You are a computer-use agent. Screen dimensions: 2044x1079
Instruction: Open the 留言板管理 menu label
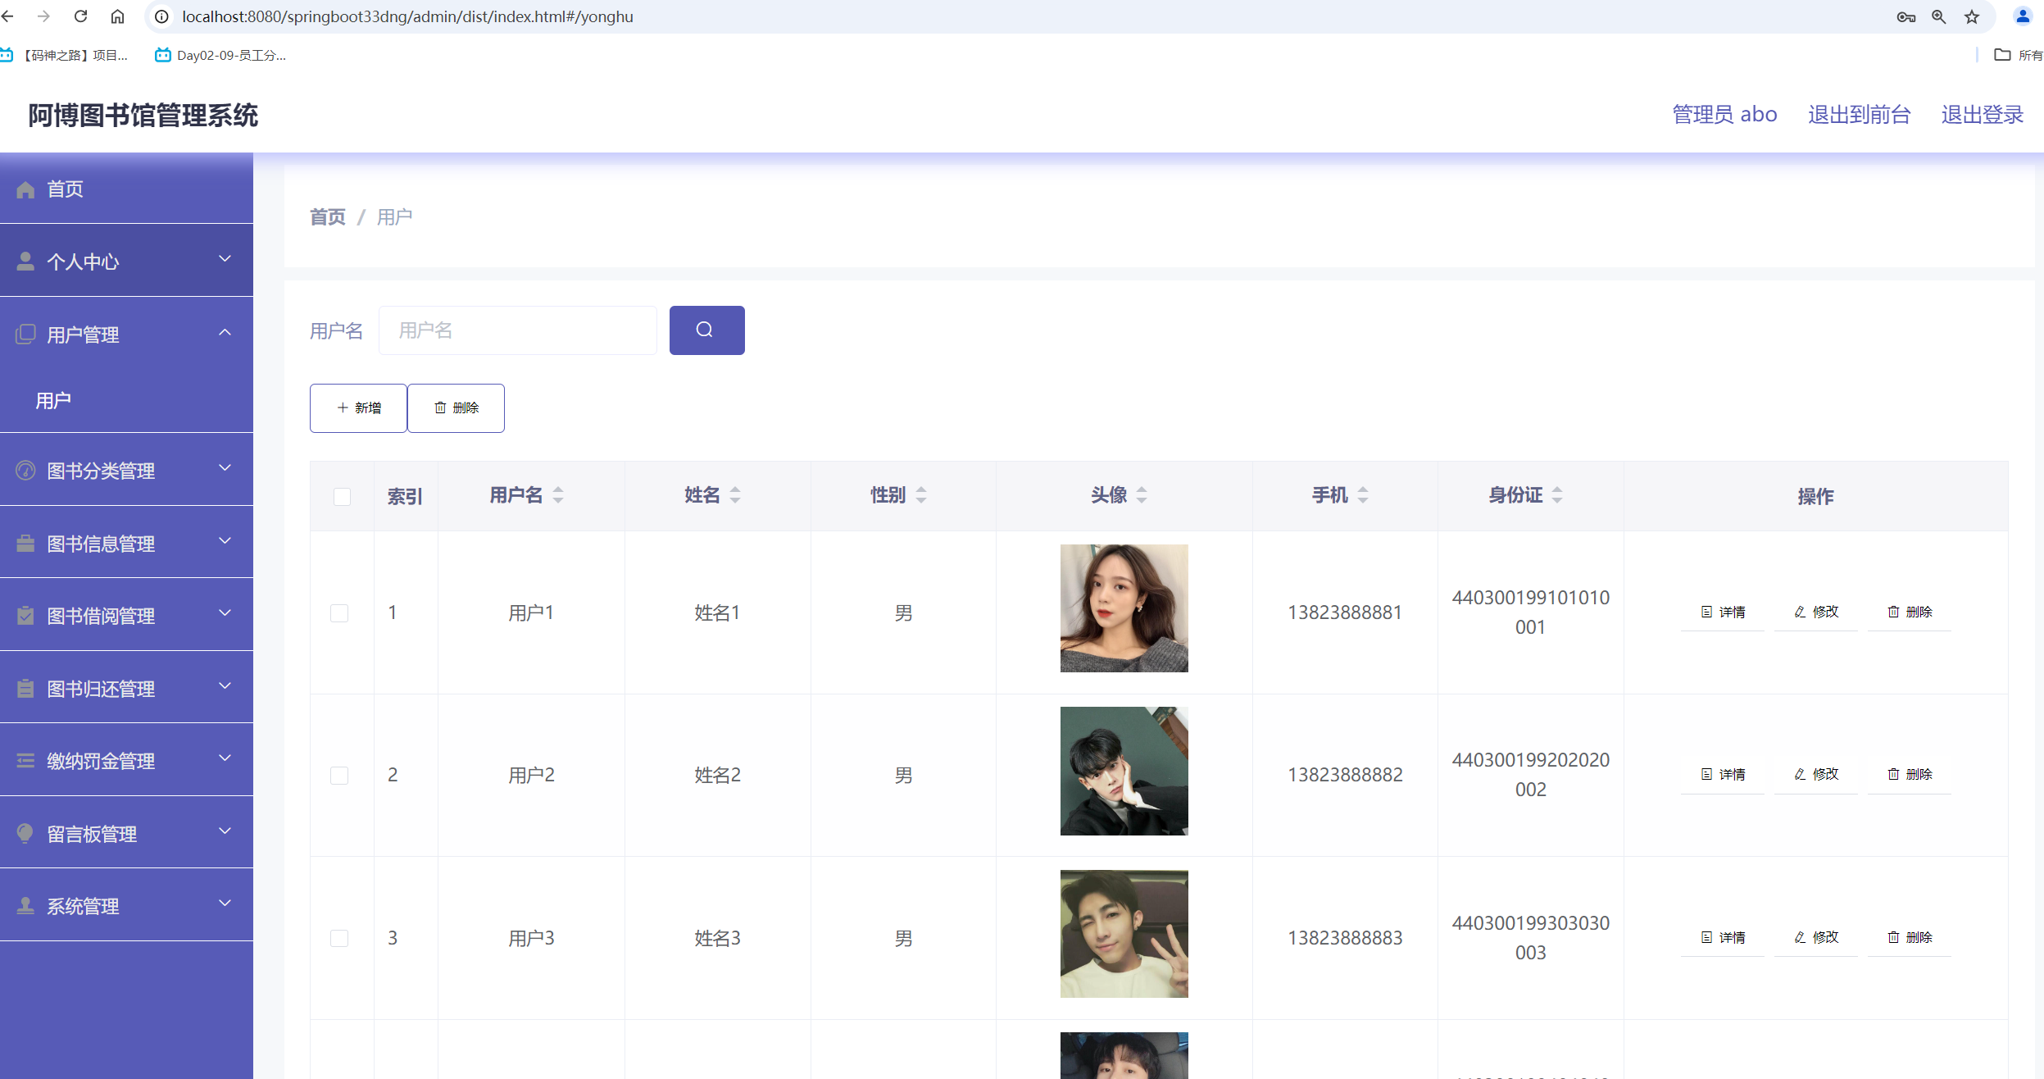(92, 834)
